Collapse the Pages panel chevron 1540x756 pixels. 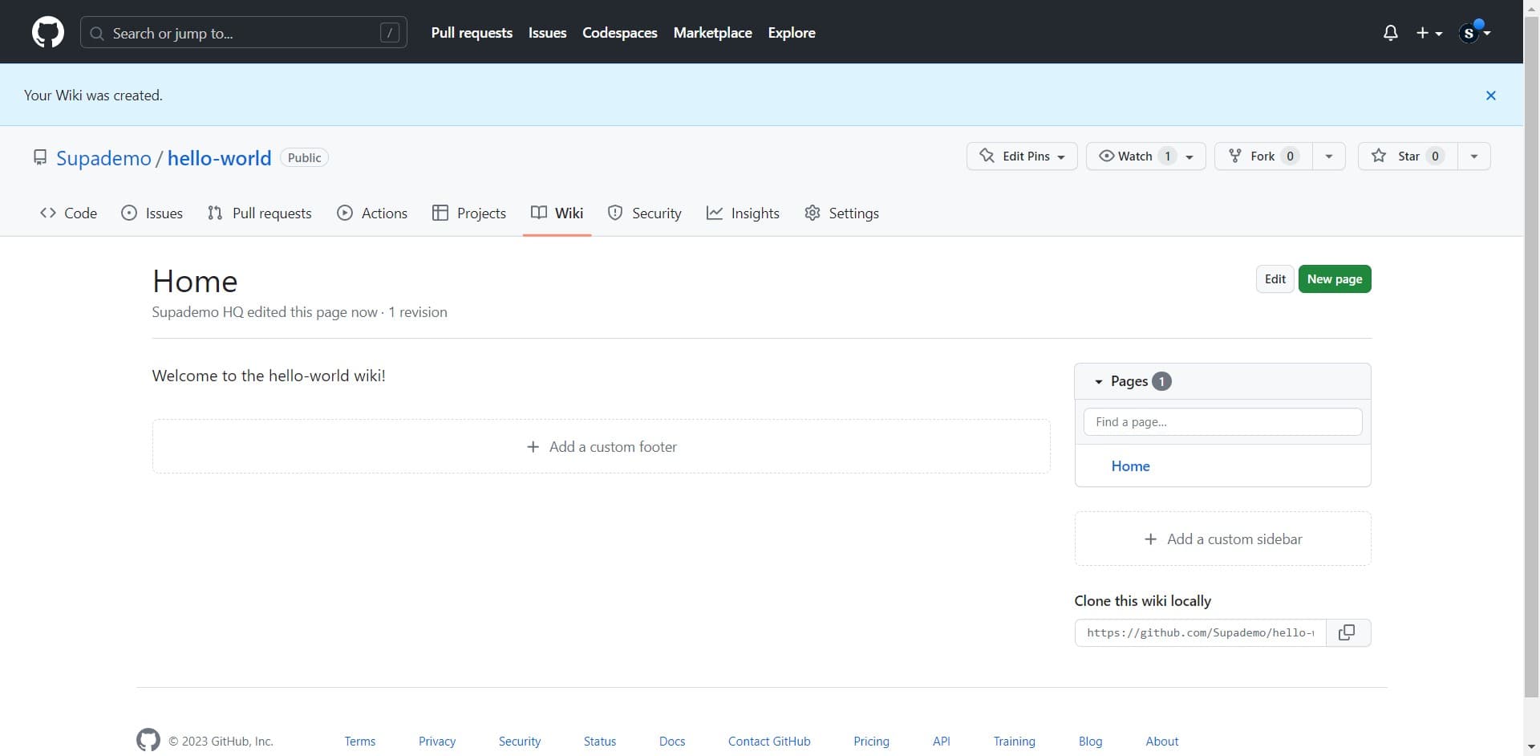tap(1099, 381)
